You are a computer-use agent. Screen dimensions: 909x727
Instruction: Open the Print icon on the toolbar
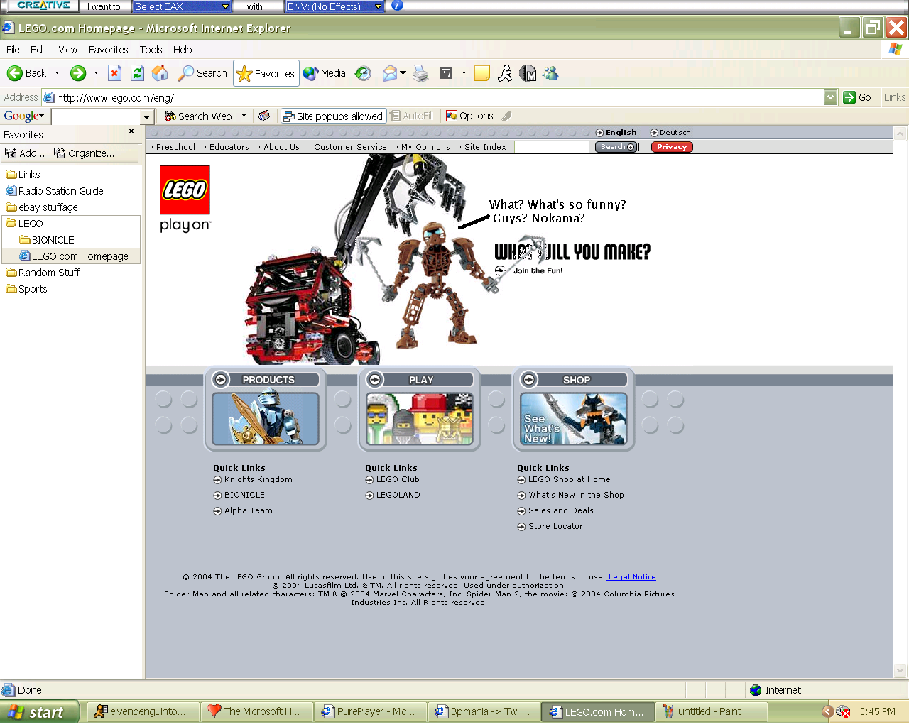(420, 72)
